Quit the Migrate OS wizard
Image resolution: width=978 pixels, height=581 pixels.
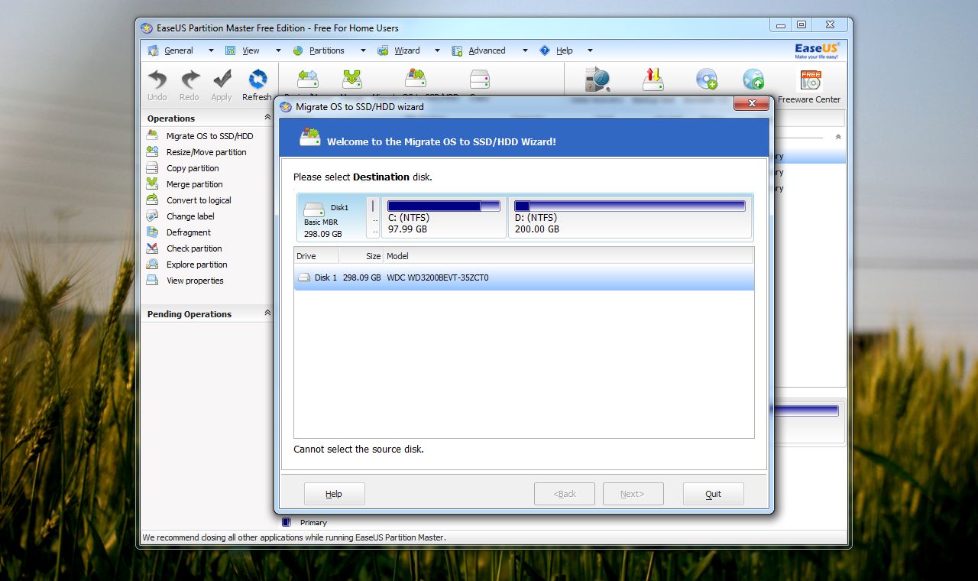pyautogui.click(x=714, y=494)
